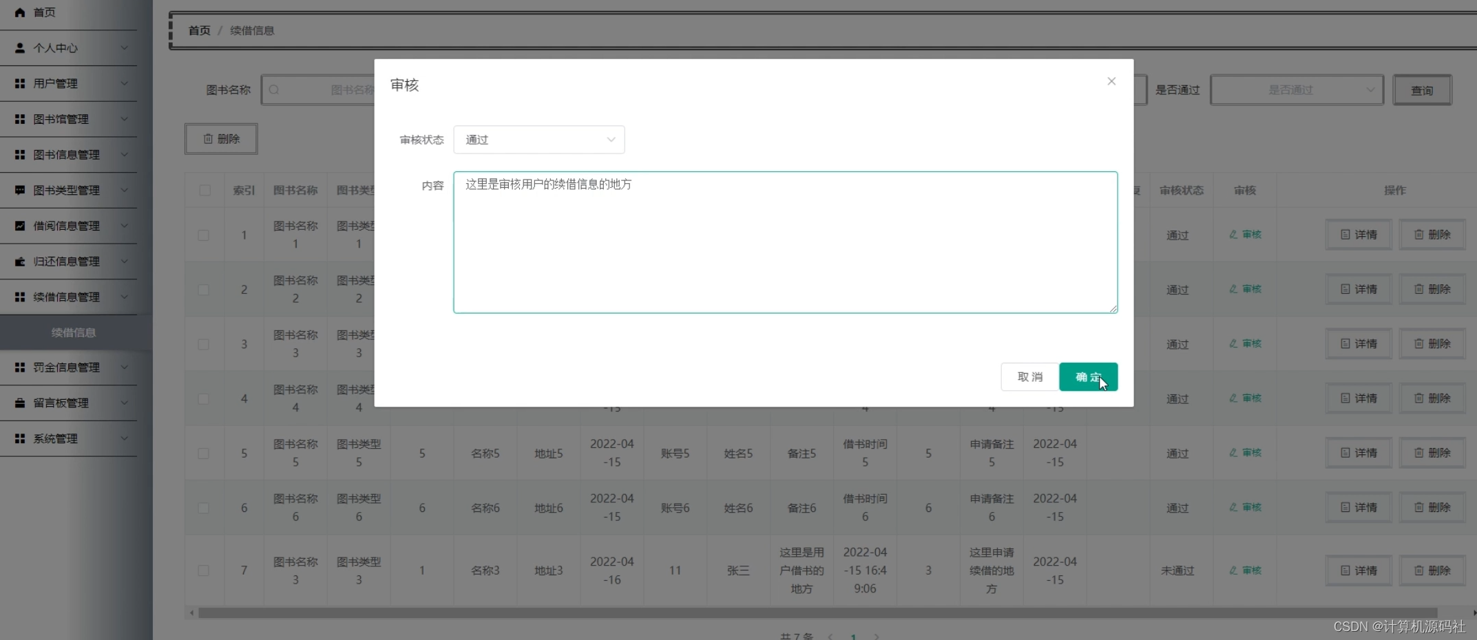Image resolution: width=1477 pixels, height=640 pixels.
Task: Click the search magnifier icon in 图书名称 field
Action: pos(274,89)
